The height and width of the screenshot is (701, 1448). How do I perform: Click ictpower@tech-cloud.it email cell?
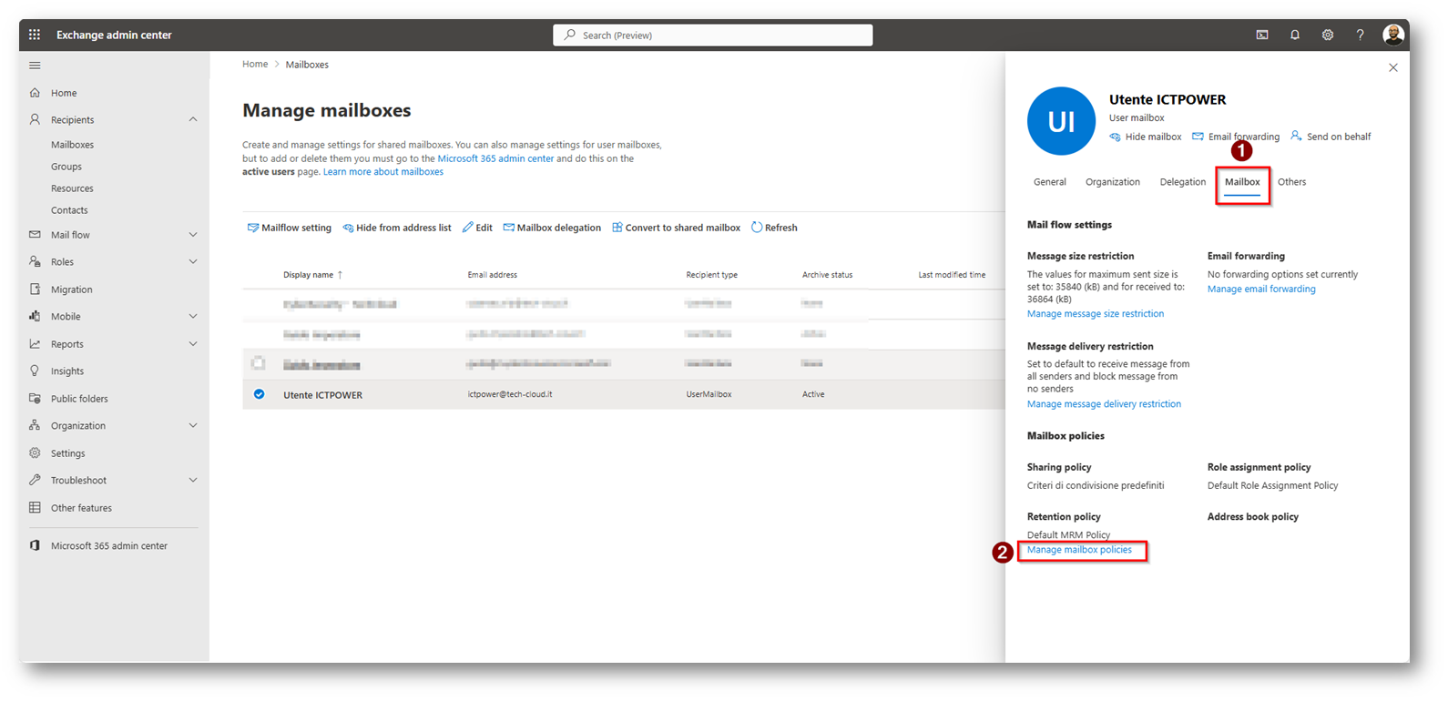click(510, 394)
